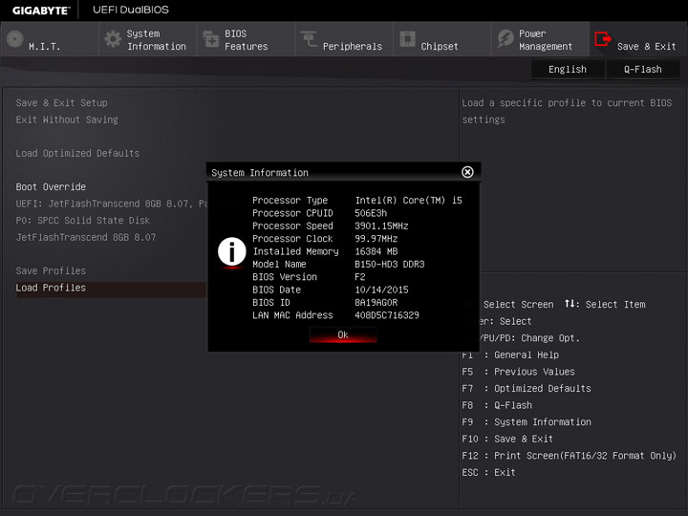
Task: Open the Chipset tab
Action: click(441, 39)
